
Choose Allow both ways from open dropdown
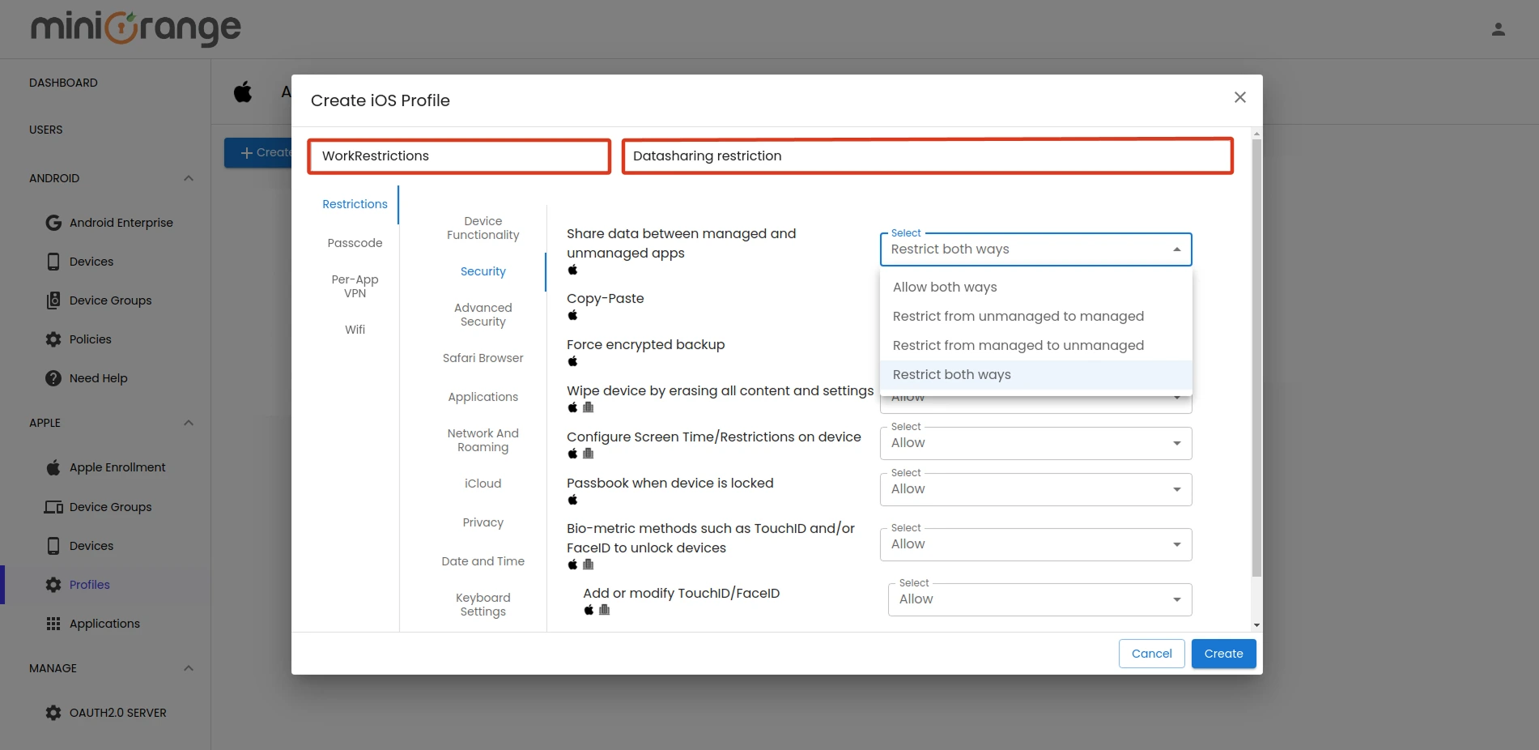(x=944, y=287)
